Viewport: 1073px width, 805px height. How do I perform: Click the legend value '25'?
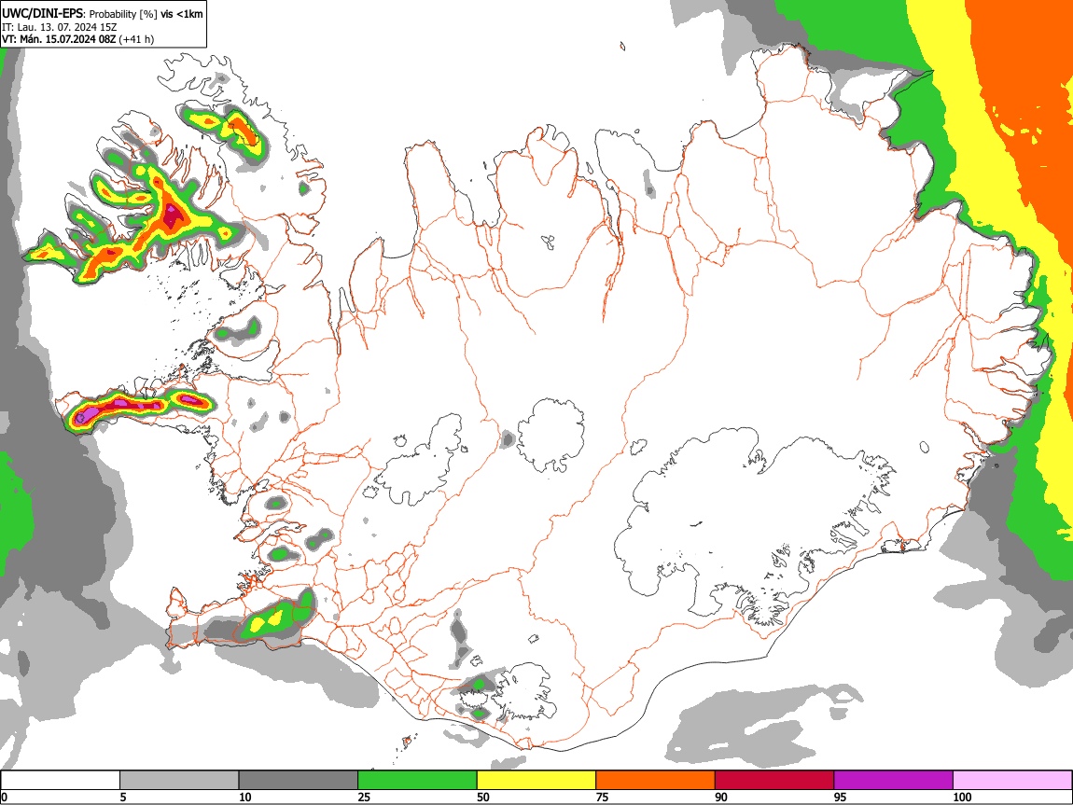tap(364, 797)
